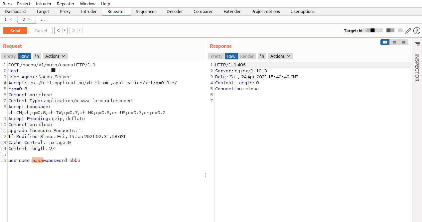Open the Intruder menu in the menu bar
The image size is (422, 222).
coord(44,4)
